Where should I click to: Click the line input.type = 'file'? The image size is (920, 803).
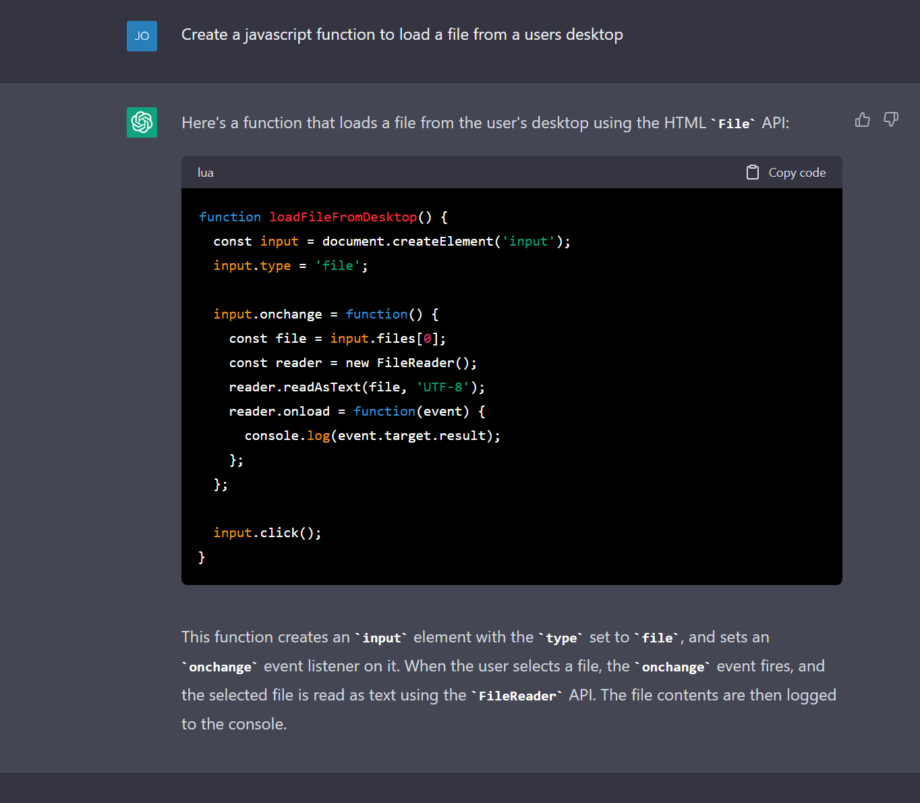click(x=291, y=265)
